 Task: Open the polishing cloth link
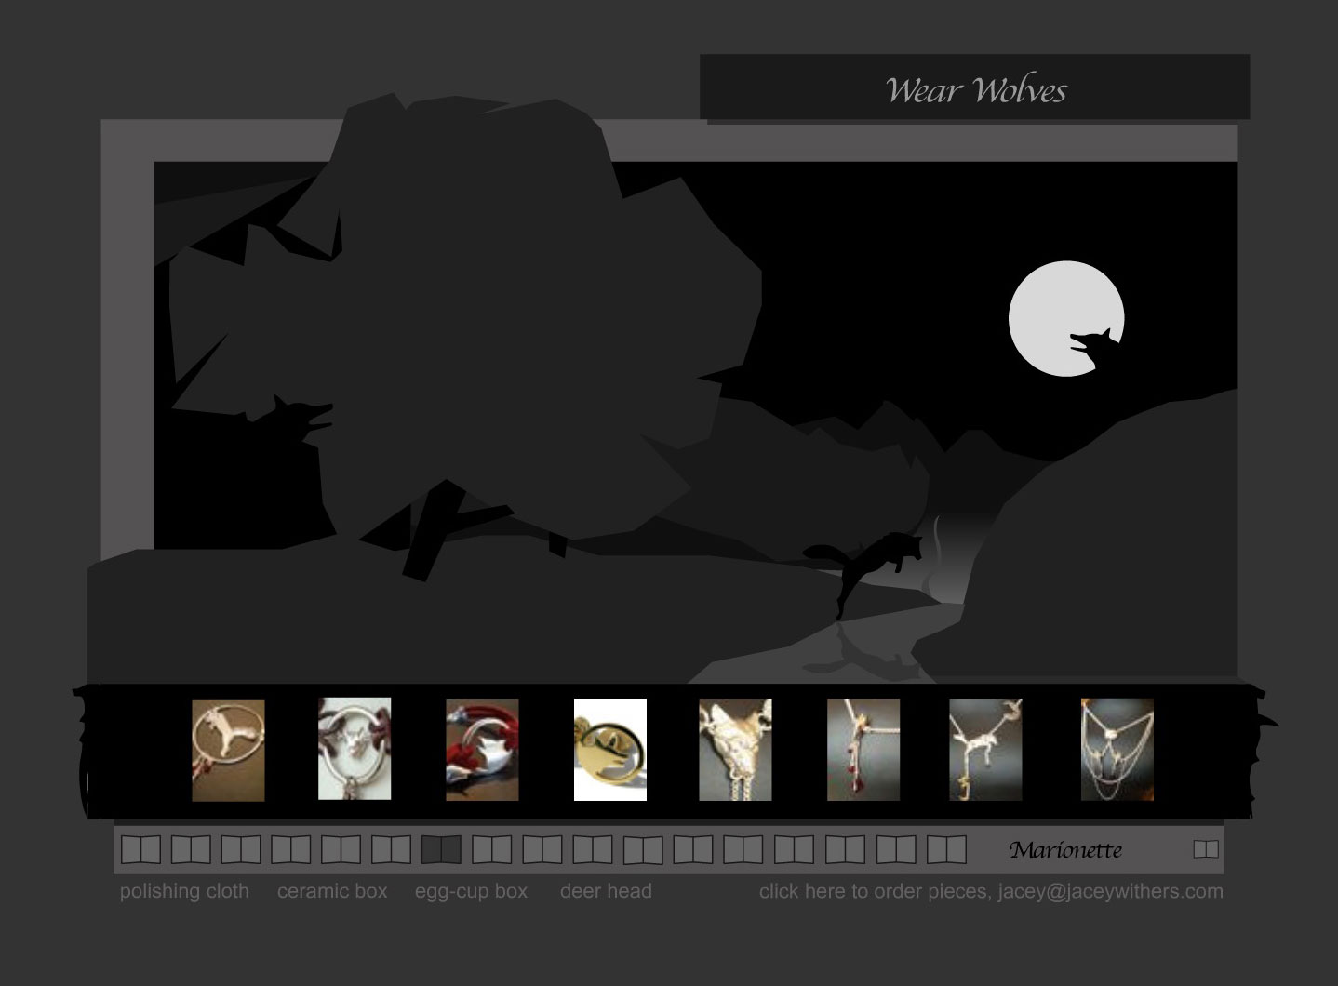point(184,891)
